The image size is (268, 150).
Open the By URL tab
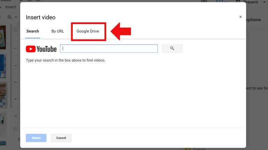[x=57, y=31]
